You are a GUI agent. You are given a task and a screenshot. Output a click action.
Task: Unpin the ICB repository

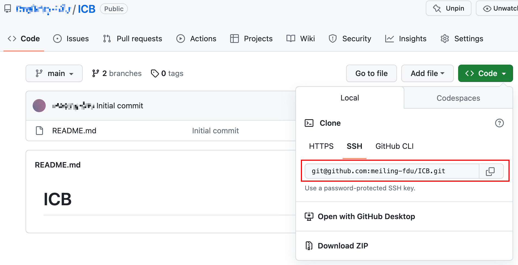tap(448, 8)
